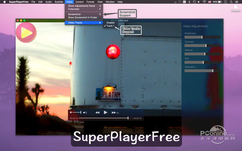This screenshot has width=242, height=151.
Task: Click elapsed time 00:03:13 label
Action: pos(74,118)
